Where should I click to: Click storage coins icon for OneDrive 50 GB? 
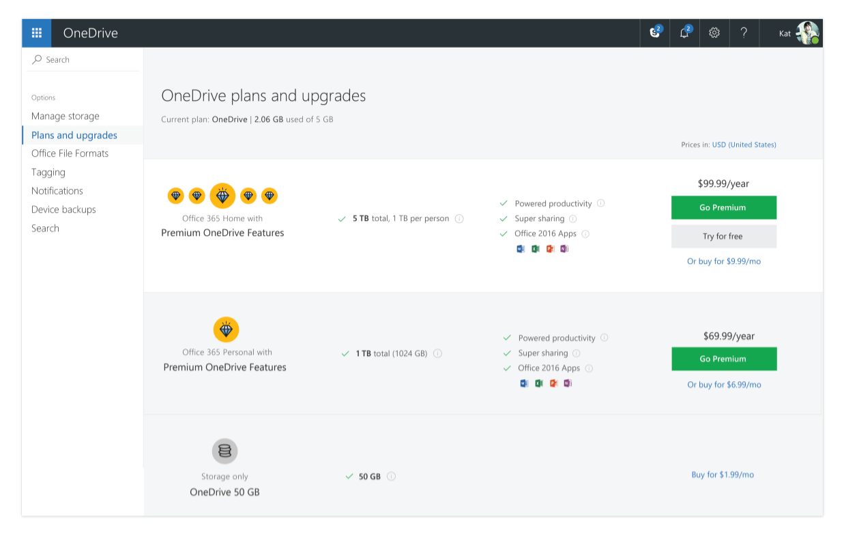click(224, 451)
